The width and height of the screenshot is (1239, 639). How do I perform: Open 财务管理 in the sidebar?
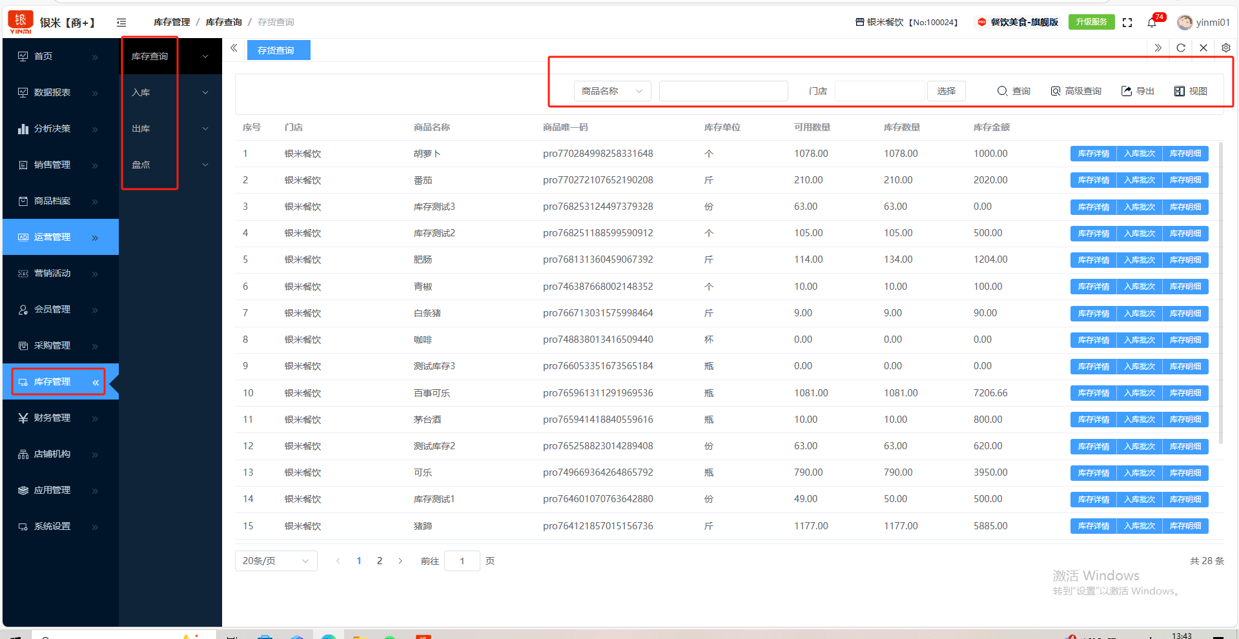tap(52, 418)
